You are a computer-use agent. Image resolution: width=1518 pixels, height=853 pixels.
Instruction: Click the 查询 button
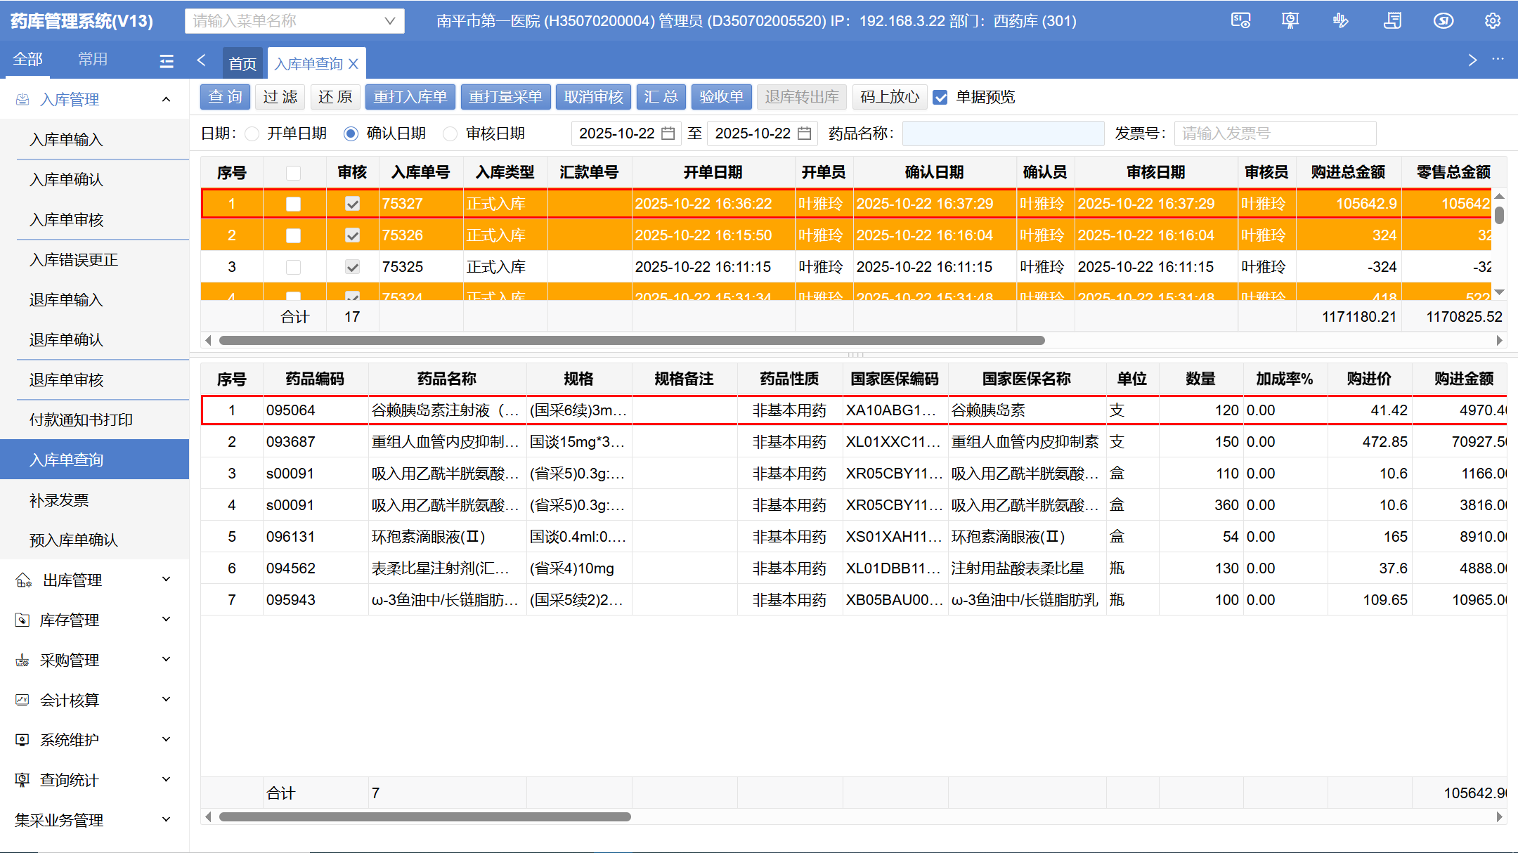(x=225, y=97)
